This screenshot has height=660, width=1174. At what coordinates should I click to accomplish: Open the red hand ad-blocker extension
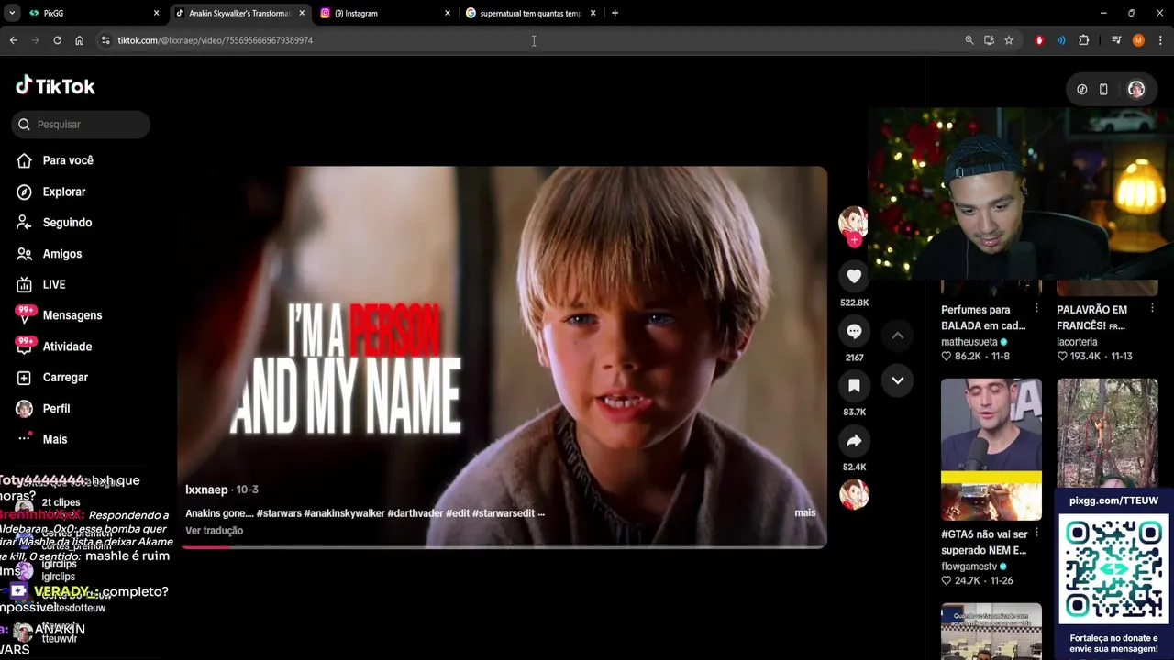click(1039, 40)
